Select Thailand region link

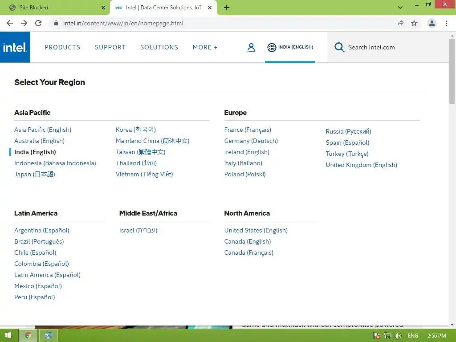tap(136, 163)
